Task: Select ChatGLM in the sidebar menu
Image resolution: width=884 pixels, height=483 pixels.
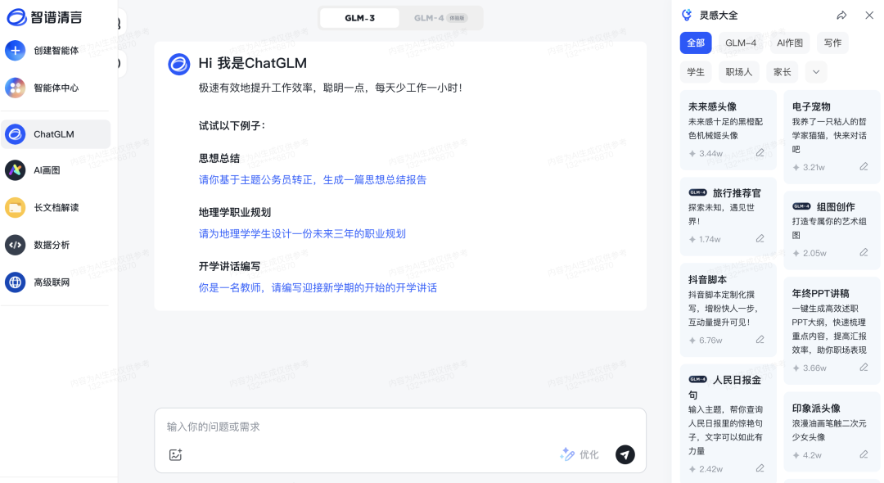Action: [x=56, y=133]
